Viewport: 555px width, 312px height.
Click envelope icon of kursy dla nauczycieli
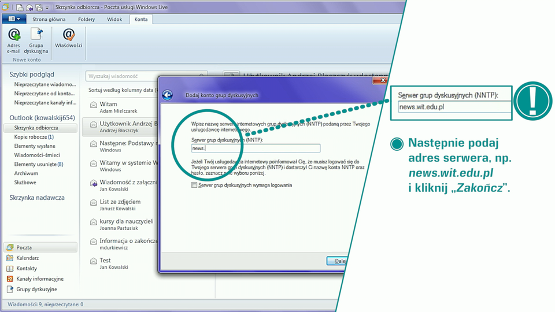(94, 222)
